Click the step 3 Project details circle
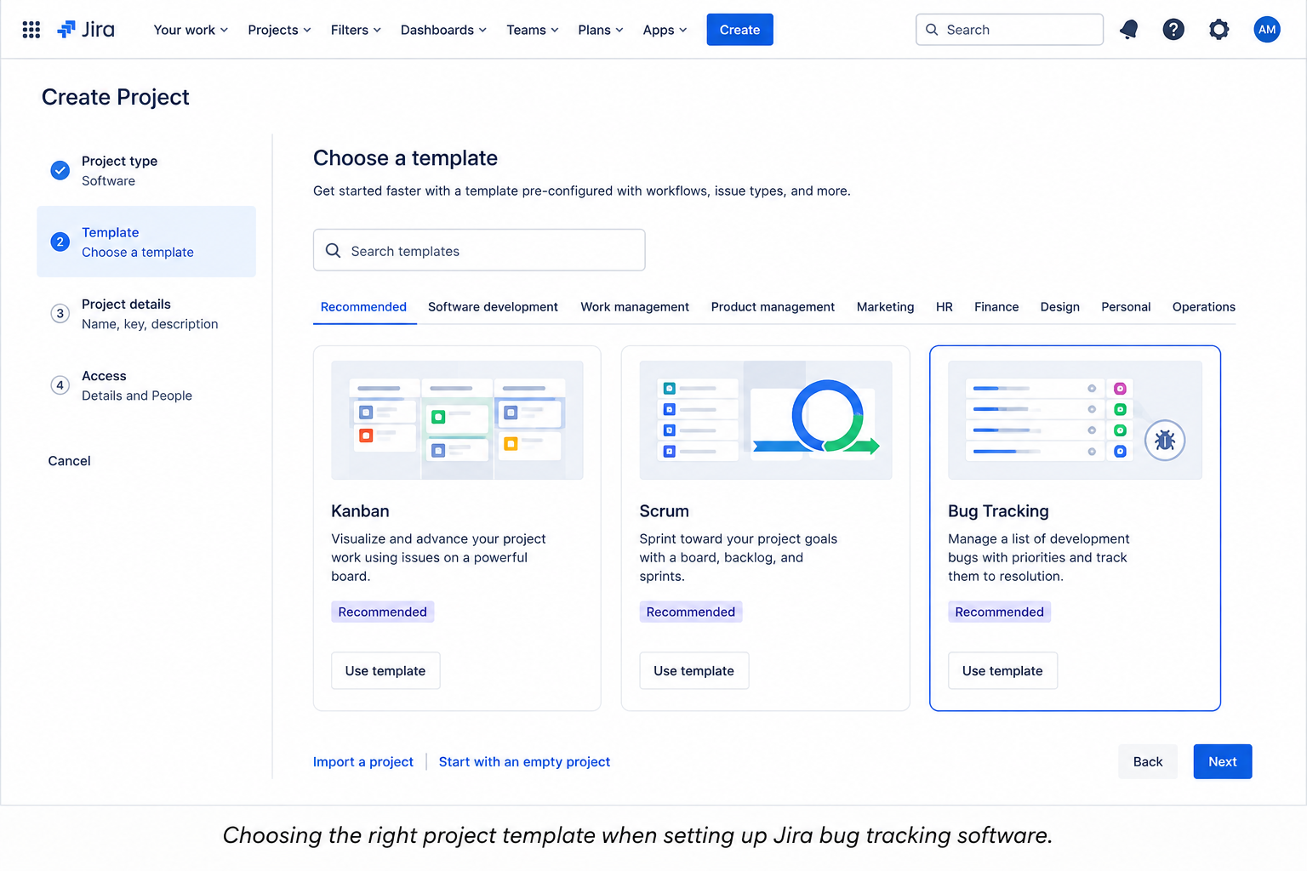Screen dimensions: 1307x871 [60, 313]
